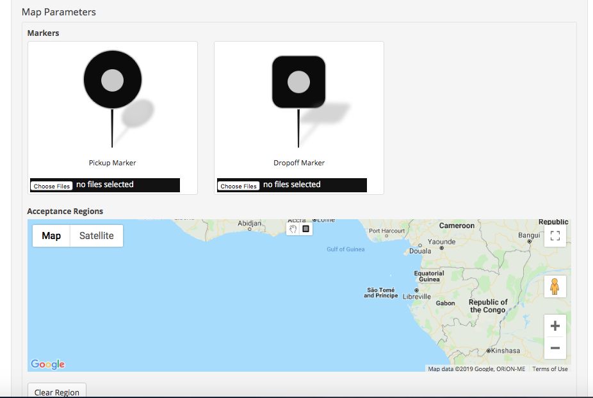This screenshot has width=593, height=398.
Task: Click the Pickup Marker label
Action: (112, 163)
